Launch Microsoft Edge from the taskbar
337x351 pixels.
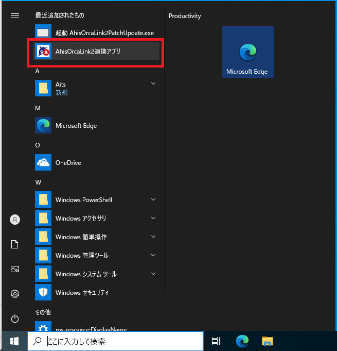click(242, 341)
